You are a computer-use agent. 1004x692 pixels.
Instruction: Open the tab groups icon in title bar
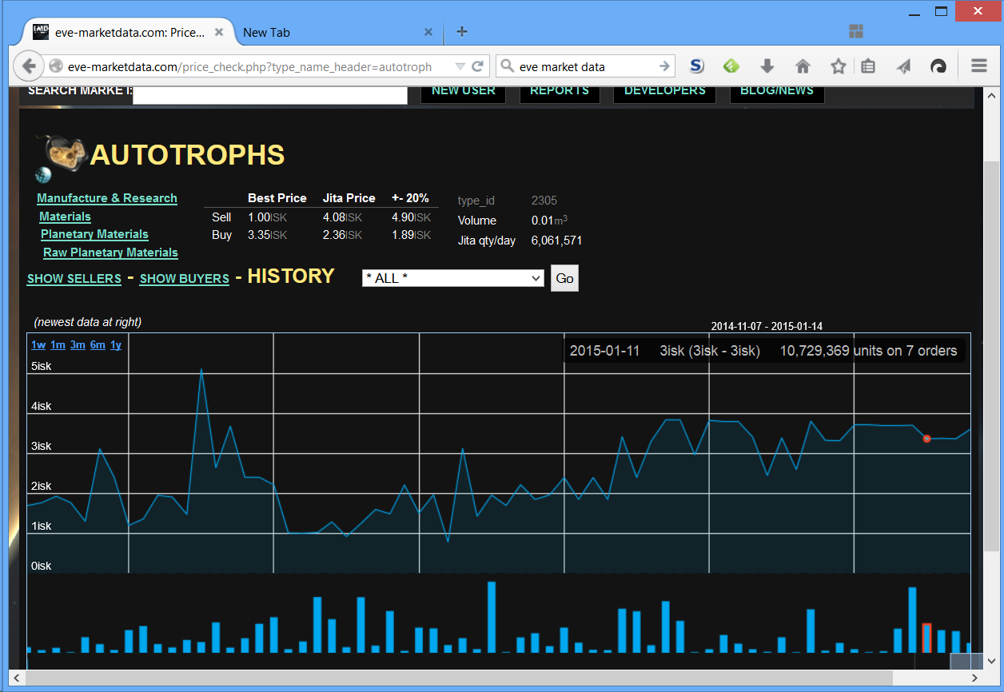point(856,32)
